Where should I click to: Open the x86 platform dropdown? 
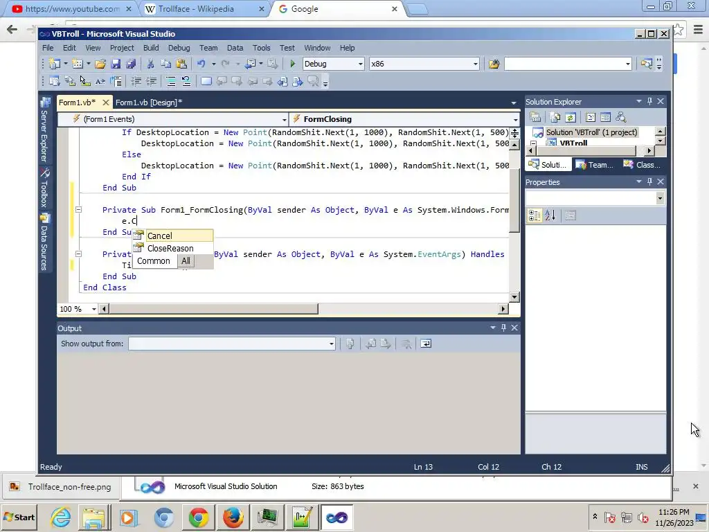(x=475, y=64)
